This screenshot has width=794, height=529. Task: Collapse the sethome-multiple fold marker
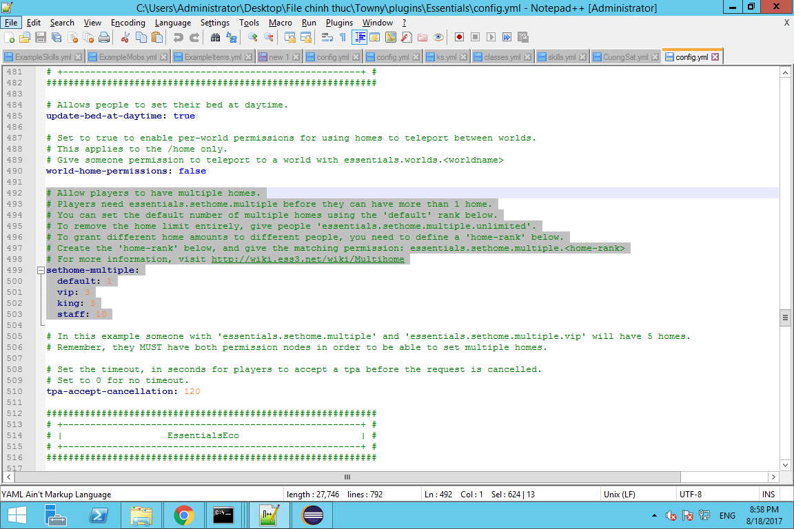click(x=41, y=271)
